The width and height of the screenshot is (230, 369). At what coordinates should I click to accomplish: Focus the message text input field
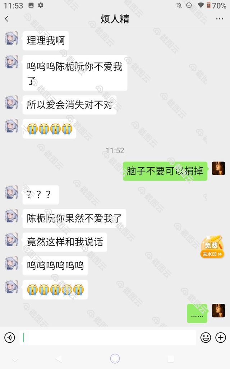(x=108, y=337)
